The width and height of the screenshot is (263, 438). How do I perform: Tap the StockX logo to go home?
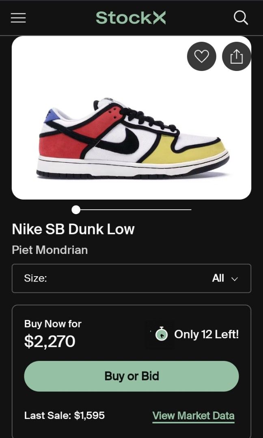coord(131,18)
